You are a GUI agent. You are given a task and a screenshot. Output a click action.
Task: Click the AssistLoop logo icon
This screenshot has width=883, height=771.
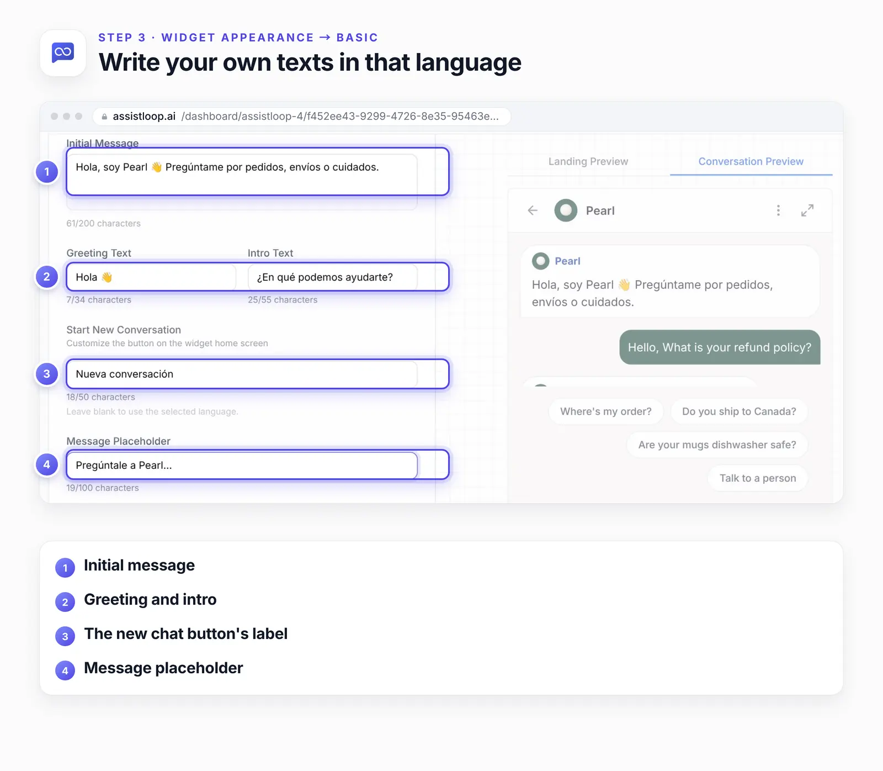point(63,53)
